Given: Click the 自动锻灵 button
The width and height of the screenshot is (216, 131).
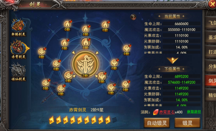Looking at the screenshot, I should coord(157,123).
